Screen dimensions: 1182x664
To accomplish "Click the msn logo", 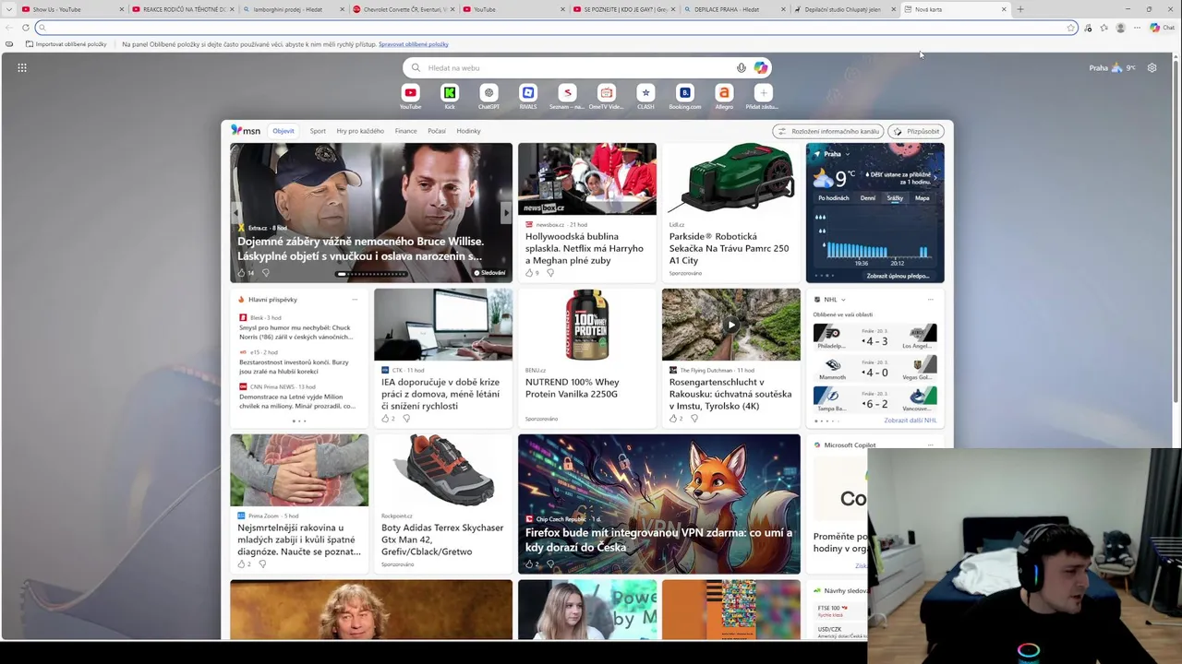I will pyautogui.click(x=246, y=131).
